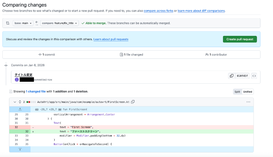Browse repository at commit 010f45f
This screenshot has height=157, width=273.
click(x=254, y=76)
